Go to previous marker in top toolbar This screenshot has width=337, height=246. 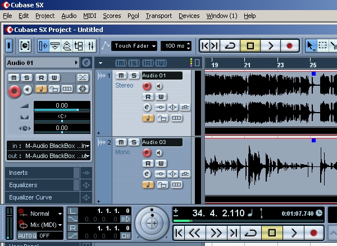pos(205,46)
